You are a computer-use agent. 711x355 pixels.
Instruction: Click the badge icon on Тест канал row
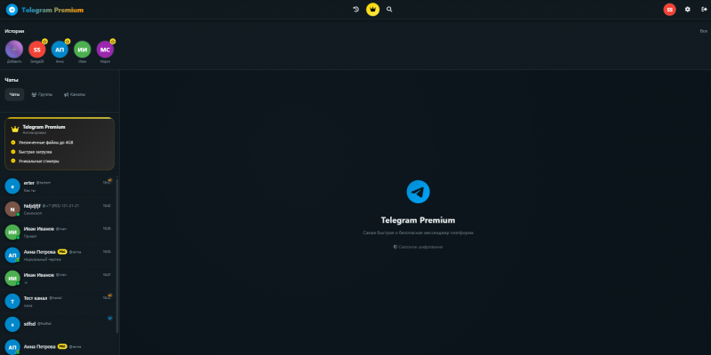click(x=110, y=296)
